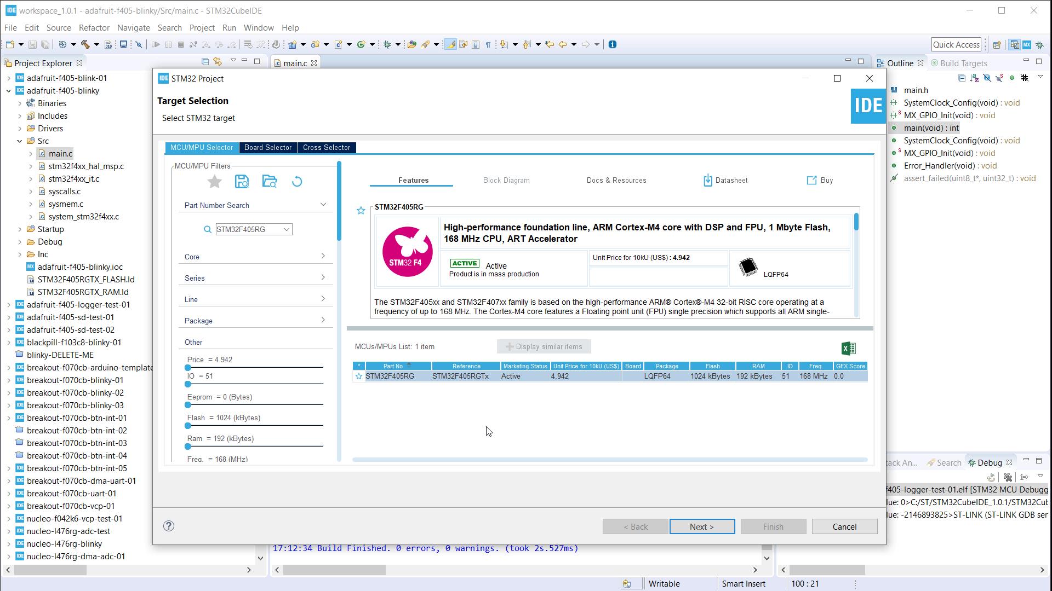Click the favorites star filter icon
The height and width of the screenshot is (591, 1052).
(x=215, y=182)
